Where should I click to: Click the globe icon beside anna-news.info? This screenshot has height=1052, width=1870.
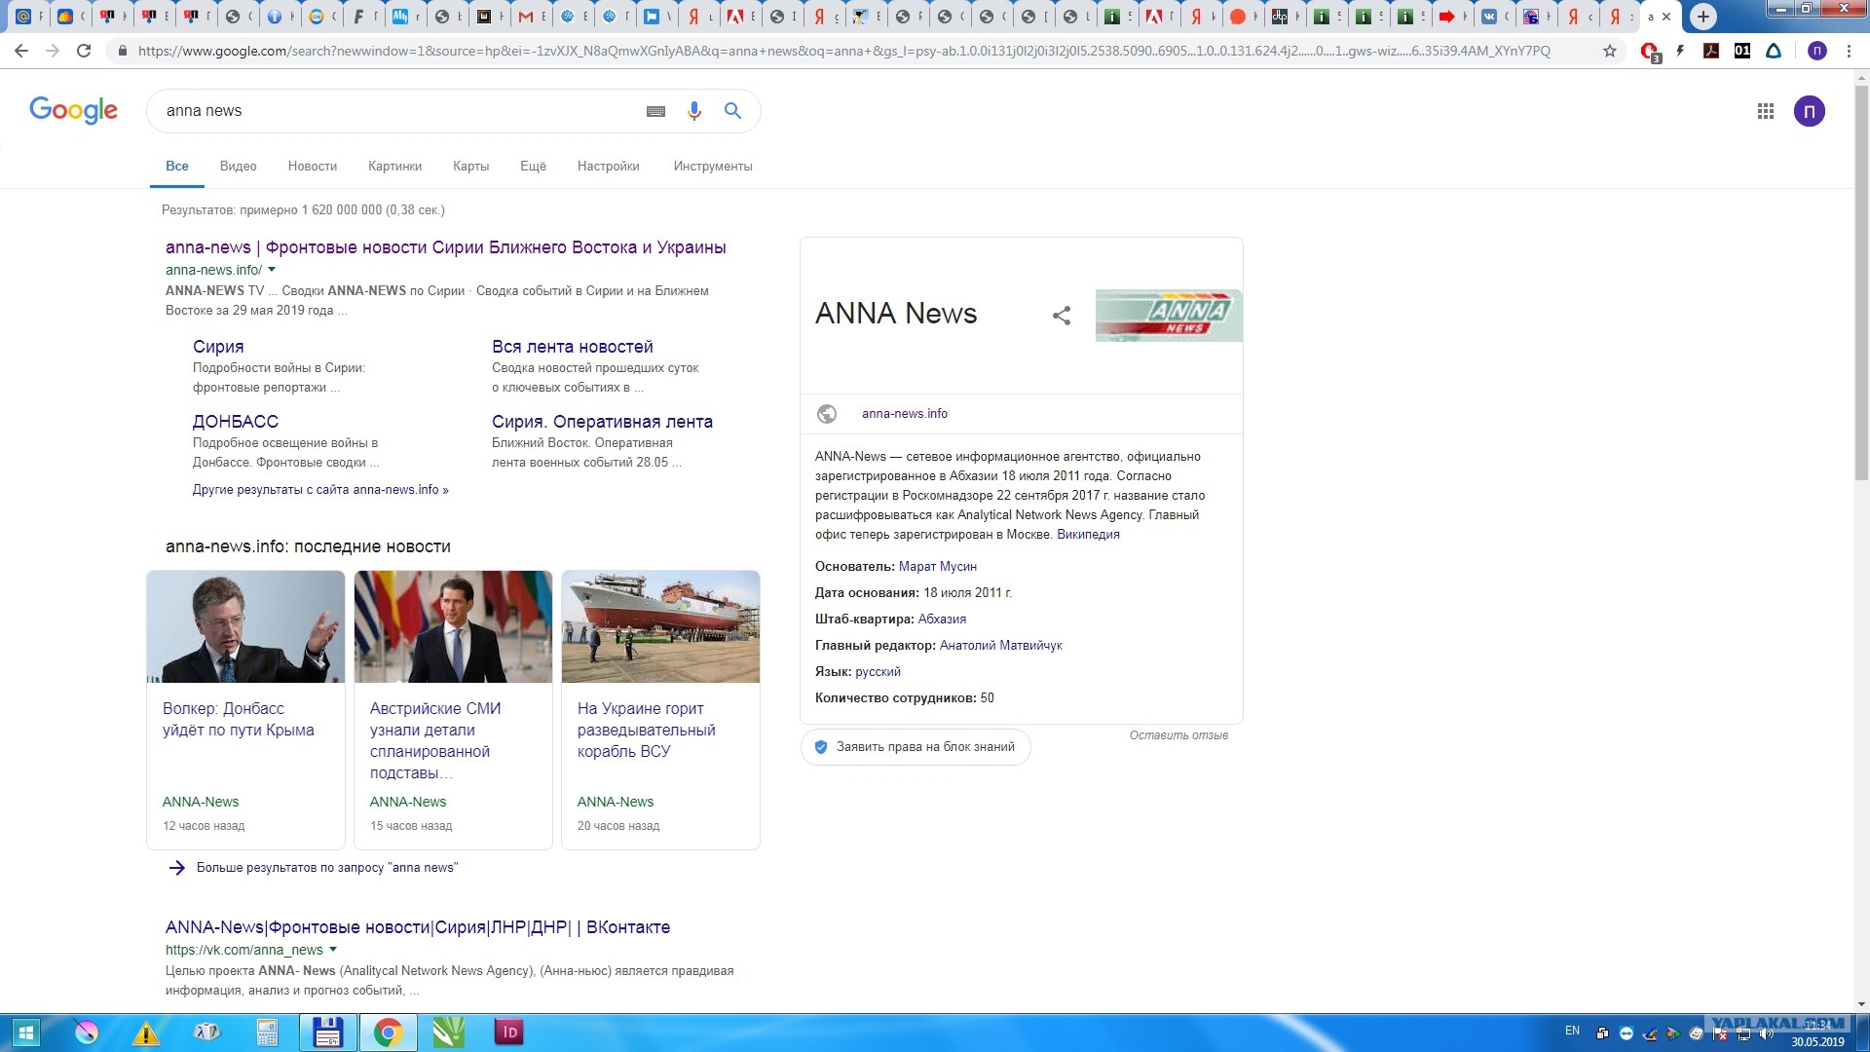(827, 414)
